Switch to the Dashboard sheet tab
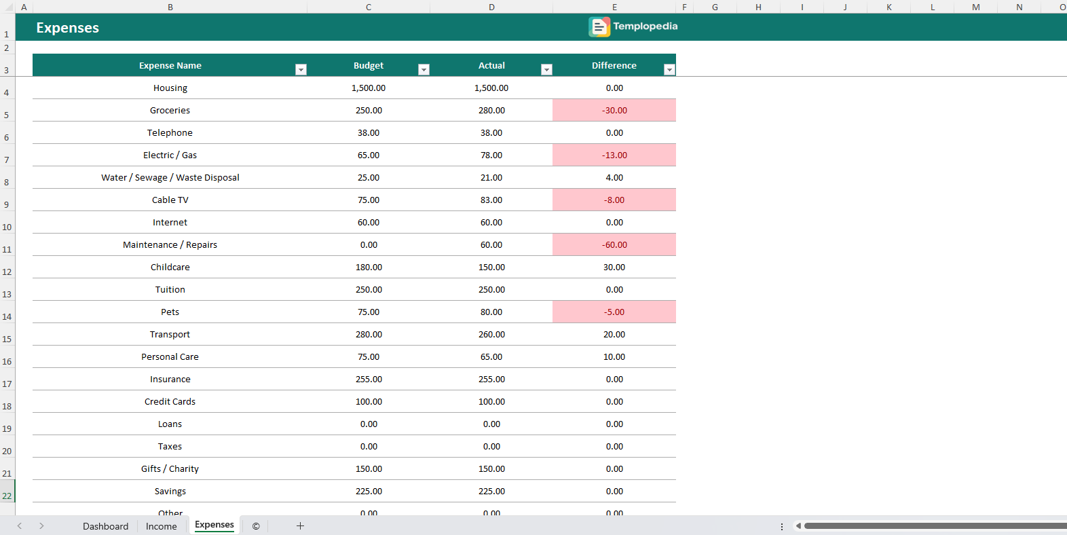The height and width of the screenshot is (535, 1067). point(105,526)
